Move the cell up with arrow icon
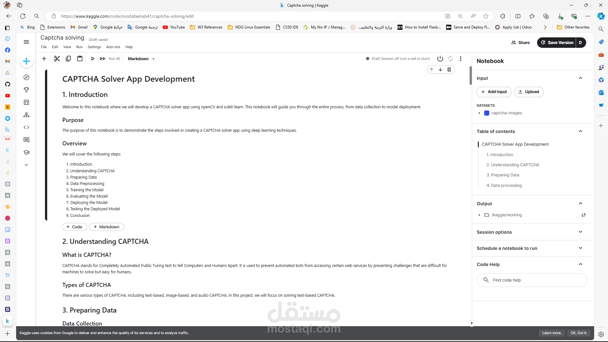This screenshot has height=342, width=608. pyautogui.click(x=432, y=70)
